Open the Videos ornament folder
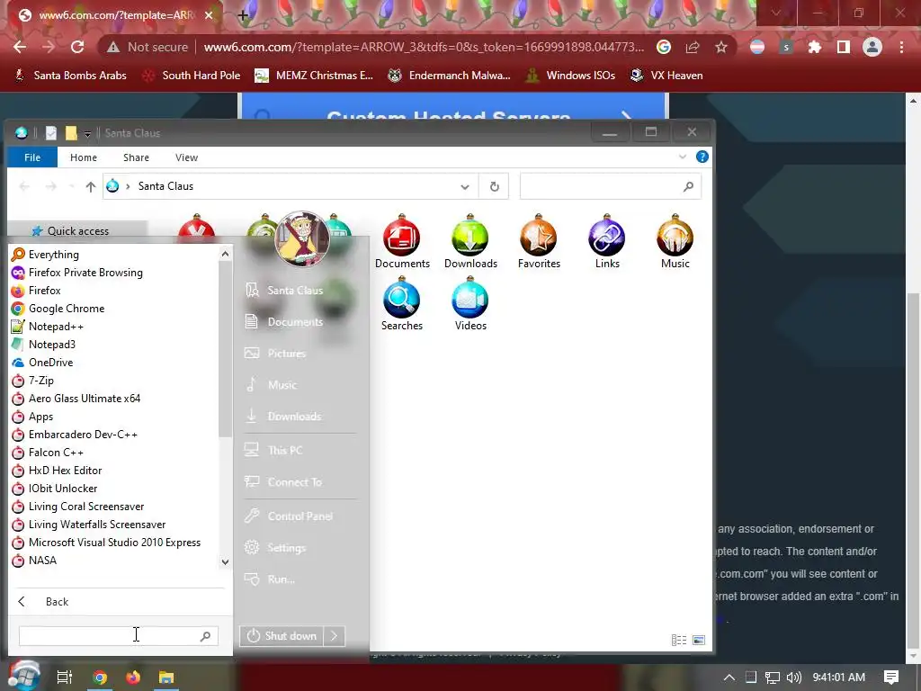Viewport: 921px width, 691px height. [x=470, y=305]
